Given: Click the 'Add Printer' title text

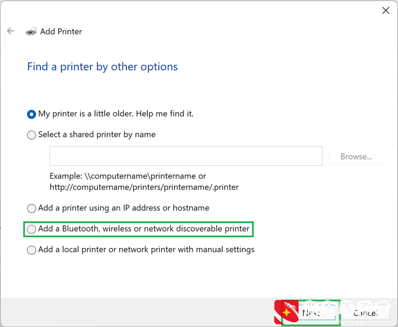Looking at the screenshot, I should [61, 32].
